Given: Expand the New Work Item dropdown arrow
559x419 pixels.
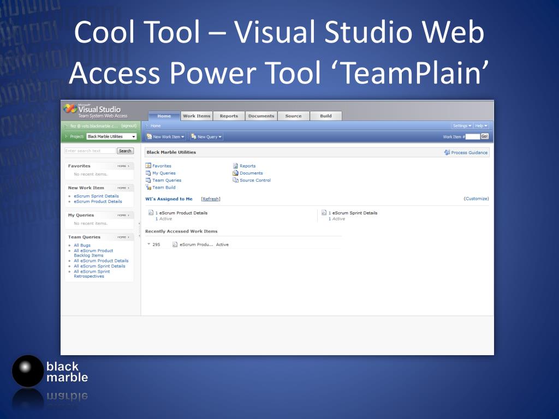Looking at the screenshot, I should coord(183,137).
